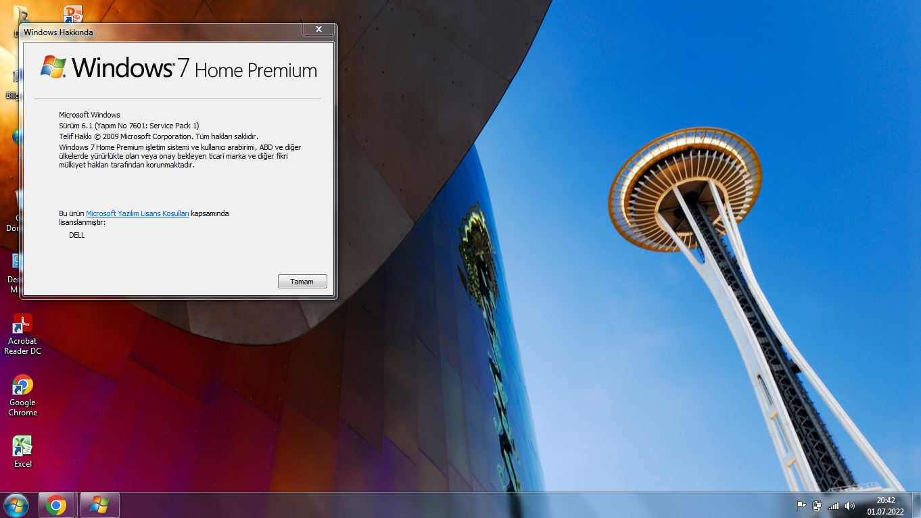Open the volume speaker tray icon

(x=850, y=505)
